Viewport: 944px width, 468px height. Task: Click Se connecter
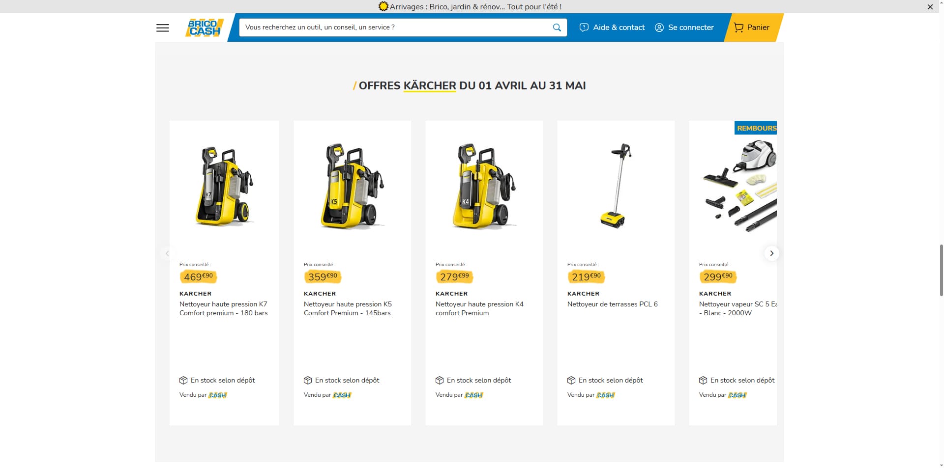coord(684,28)
